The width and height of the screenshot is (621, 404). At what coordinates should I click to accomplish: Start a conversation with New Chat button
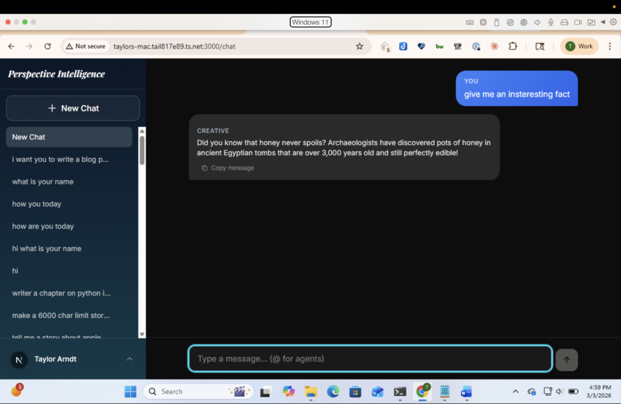point(73,108)
